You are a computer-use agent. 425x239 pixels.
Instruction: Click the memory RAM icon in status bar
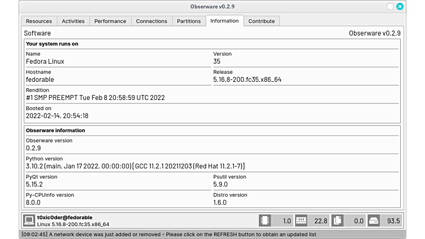[x=301, y=221]
